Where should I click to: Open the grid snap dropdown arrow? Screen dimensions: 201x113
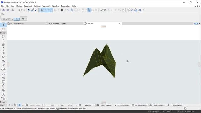[65, 10]
